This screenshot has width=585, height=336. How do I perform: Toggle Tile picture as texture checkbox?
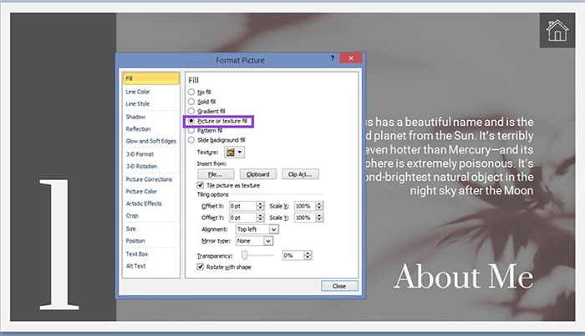click(x=201, y=185)
